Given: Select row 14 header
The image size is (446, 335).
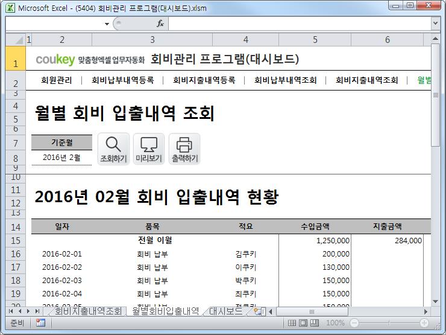Looking at the screenshot, I should pyautogui.click(x=15, y=227).
